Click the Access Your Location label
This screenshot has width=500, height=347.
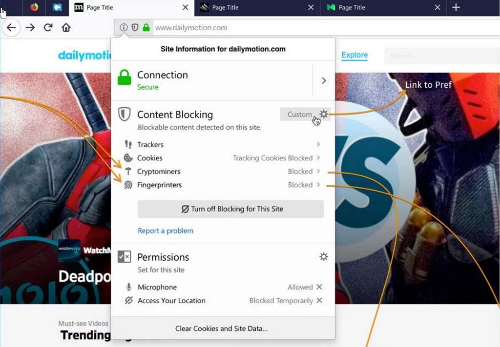click(171, 301)
